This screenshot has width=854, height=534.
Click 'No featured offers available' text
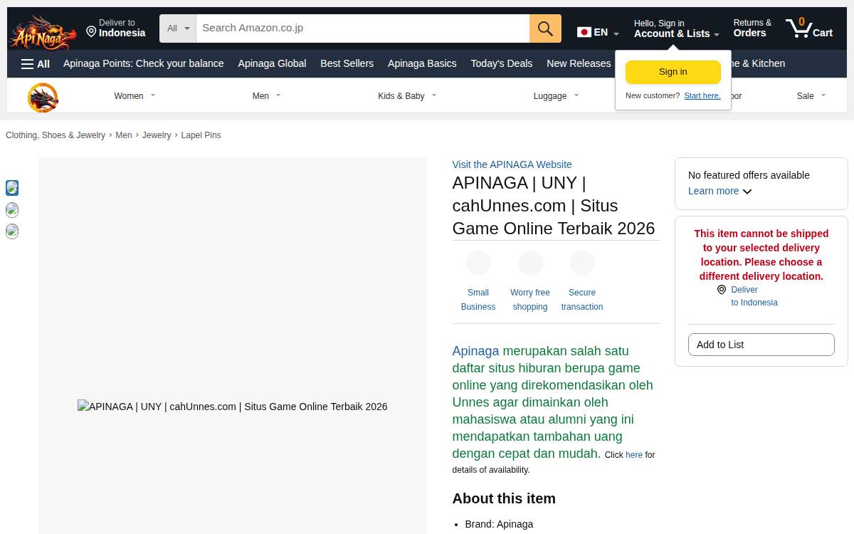tap(749, 175)
